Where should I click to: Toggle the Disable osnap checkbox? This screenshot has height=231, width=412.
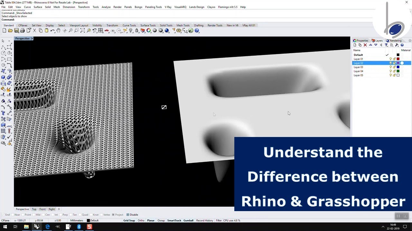[x=128, y=215]
